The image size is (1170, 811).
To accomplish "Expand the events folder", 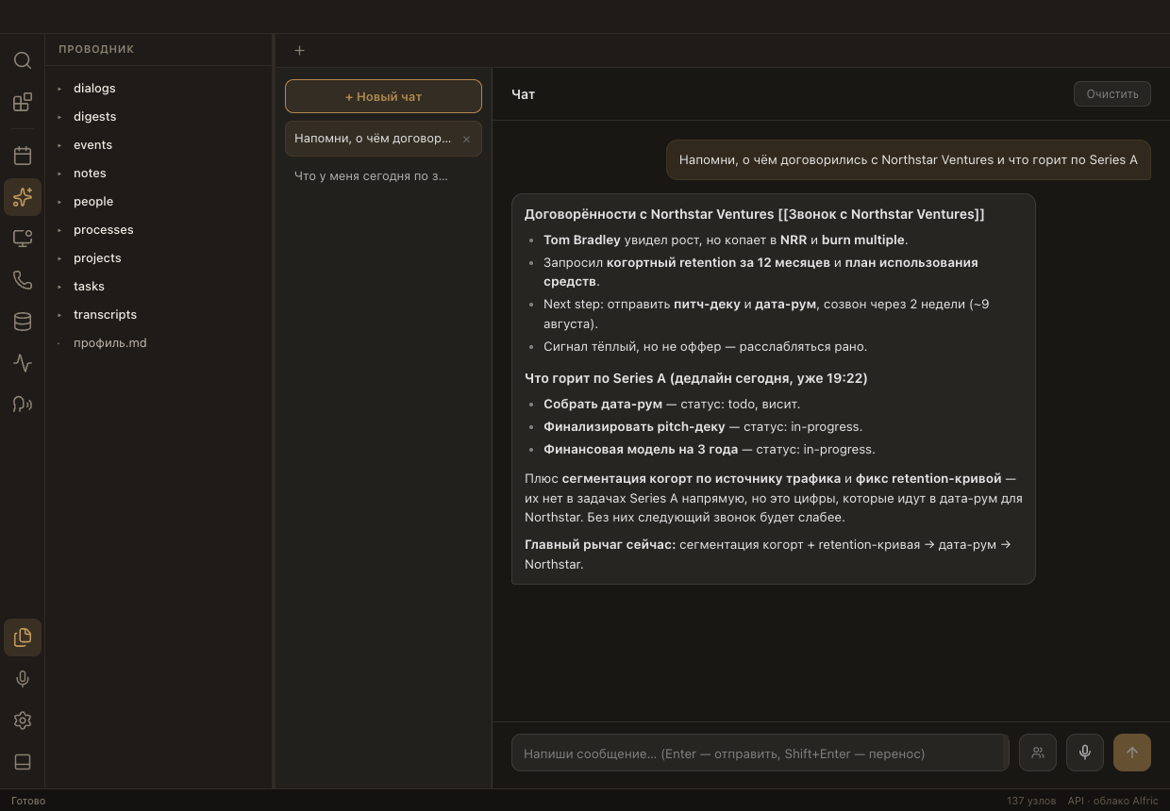I will coord(158,144).
